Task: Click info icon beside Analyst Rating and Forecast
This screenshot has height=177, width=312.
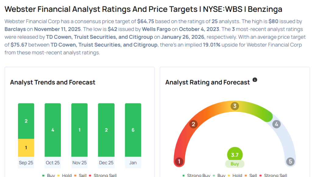Action: [255, 80]
